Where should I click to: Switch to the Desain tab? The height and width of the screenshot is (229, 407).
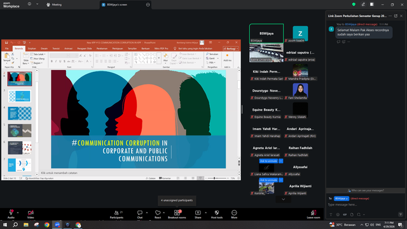(44, 48)
